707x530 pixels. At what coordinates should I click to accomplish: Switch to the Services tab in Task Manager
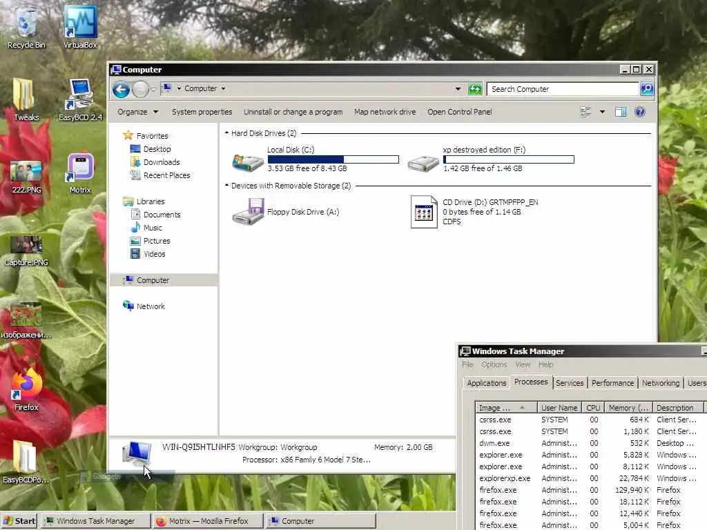(570, 382)
